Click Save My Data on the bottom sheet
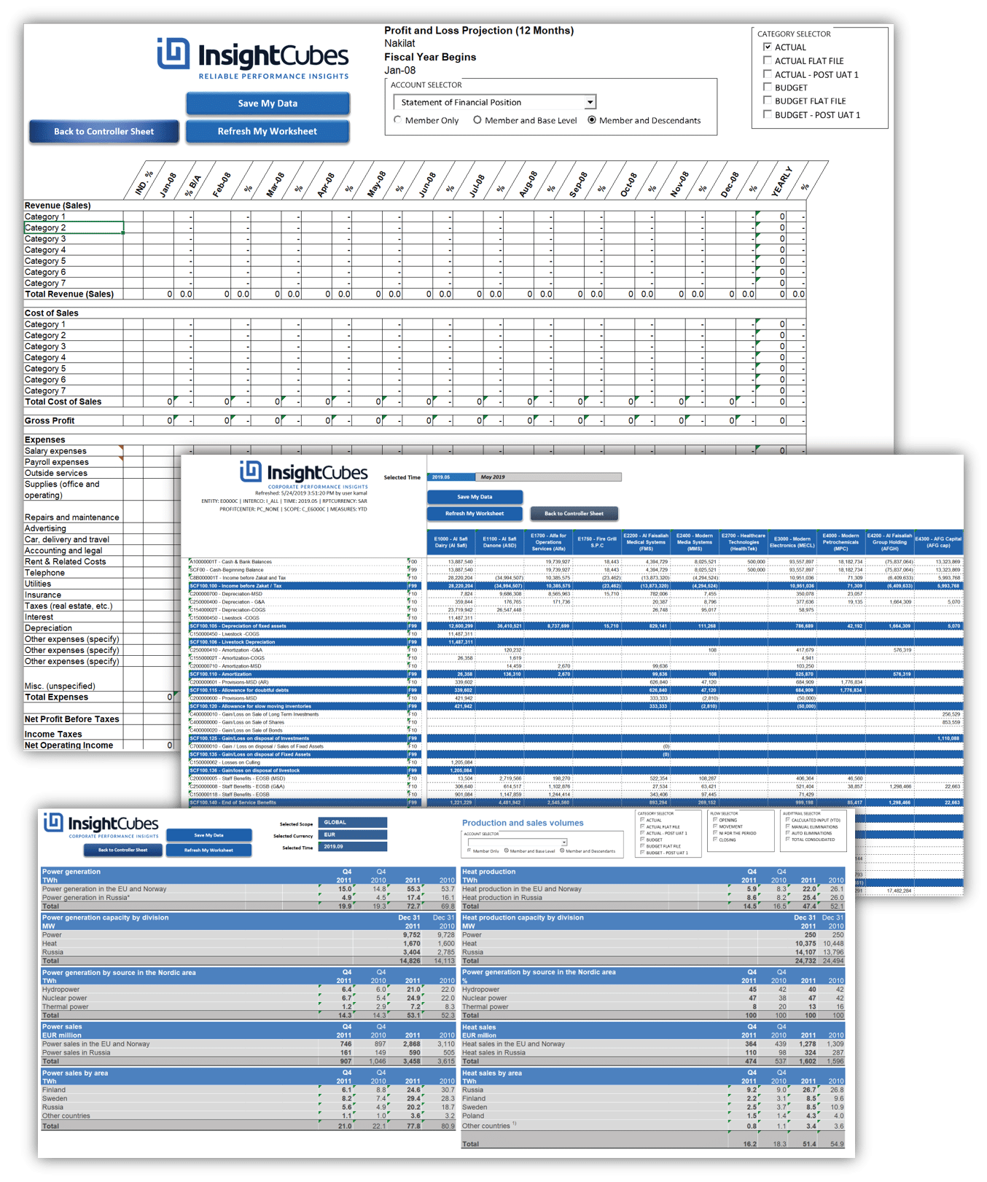The image size is (987, 1182). click(x=209, y=835)
